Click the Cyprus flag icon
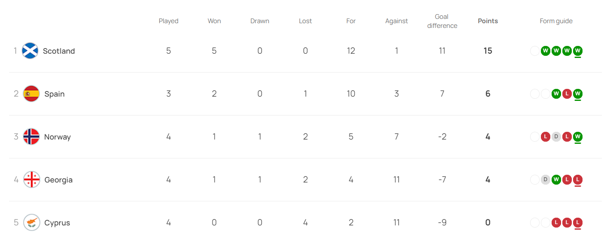 click(31, 222)
